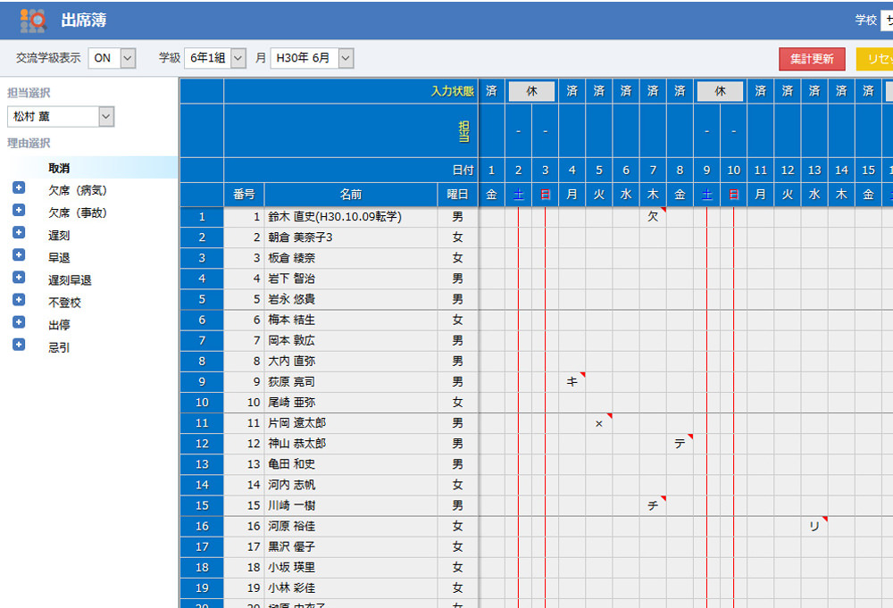Viewport: 893px width, 608px height.
Task: Open the month H30年 6月 dropdown
Action: (312, 58)
